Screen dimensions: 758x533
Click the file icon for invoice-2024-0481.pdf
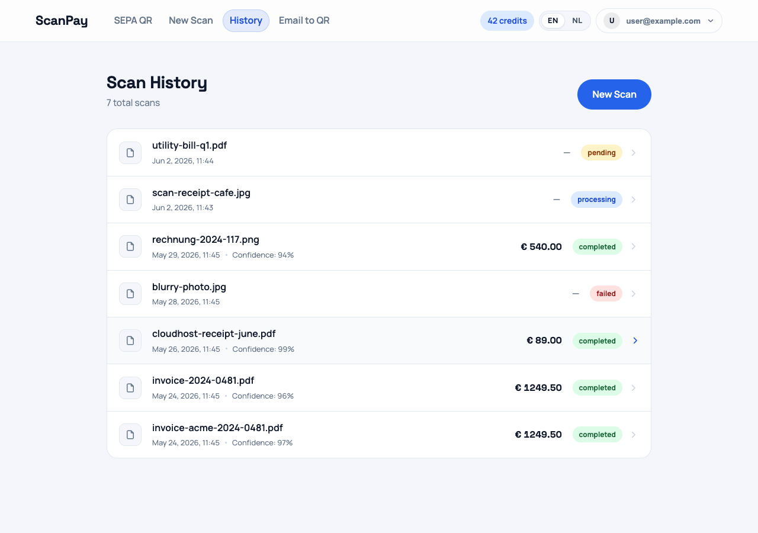[130, 388]
